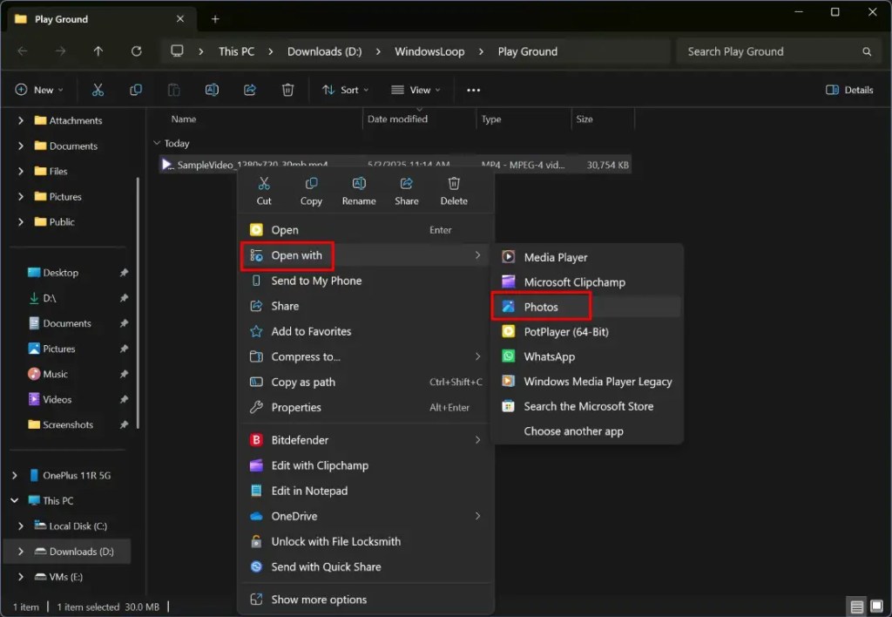Click the Cut icon in the toolbar

[98, 90]
